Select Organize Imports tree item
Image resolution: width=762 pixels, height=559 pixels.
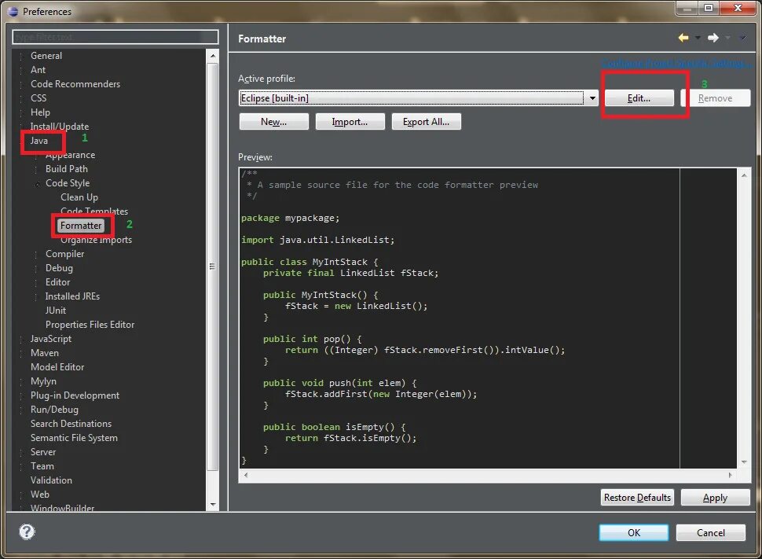pos(96,239)
